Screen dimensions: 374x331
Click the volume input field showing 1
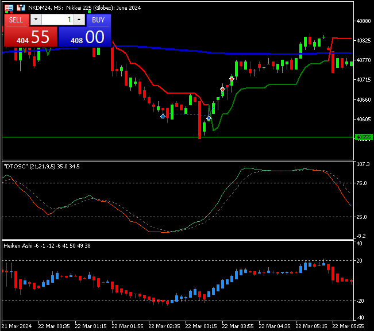coord(57,20)
